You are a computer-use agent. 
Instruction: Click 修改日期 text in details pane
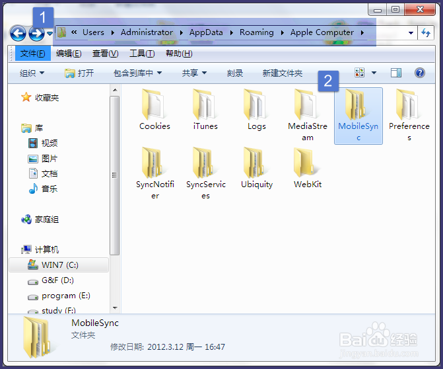click(x=127, y=347)
